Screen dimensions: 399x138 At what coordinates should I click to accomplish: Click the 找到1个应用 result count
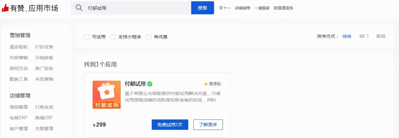[100, 65]
